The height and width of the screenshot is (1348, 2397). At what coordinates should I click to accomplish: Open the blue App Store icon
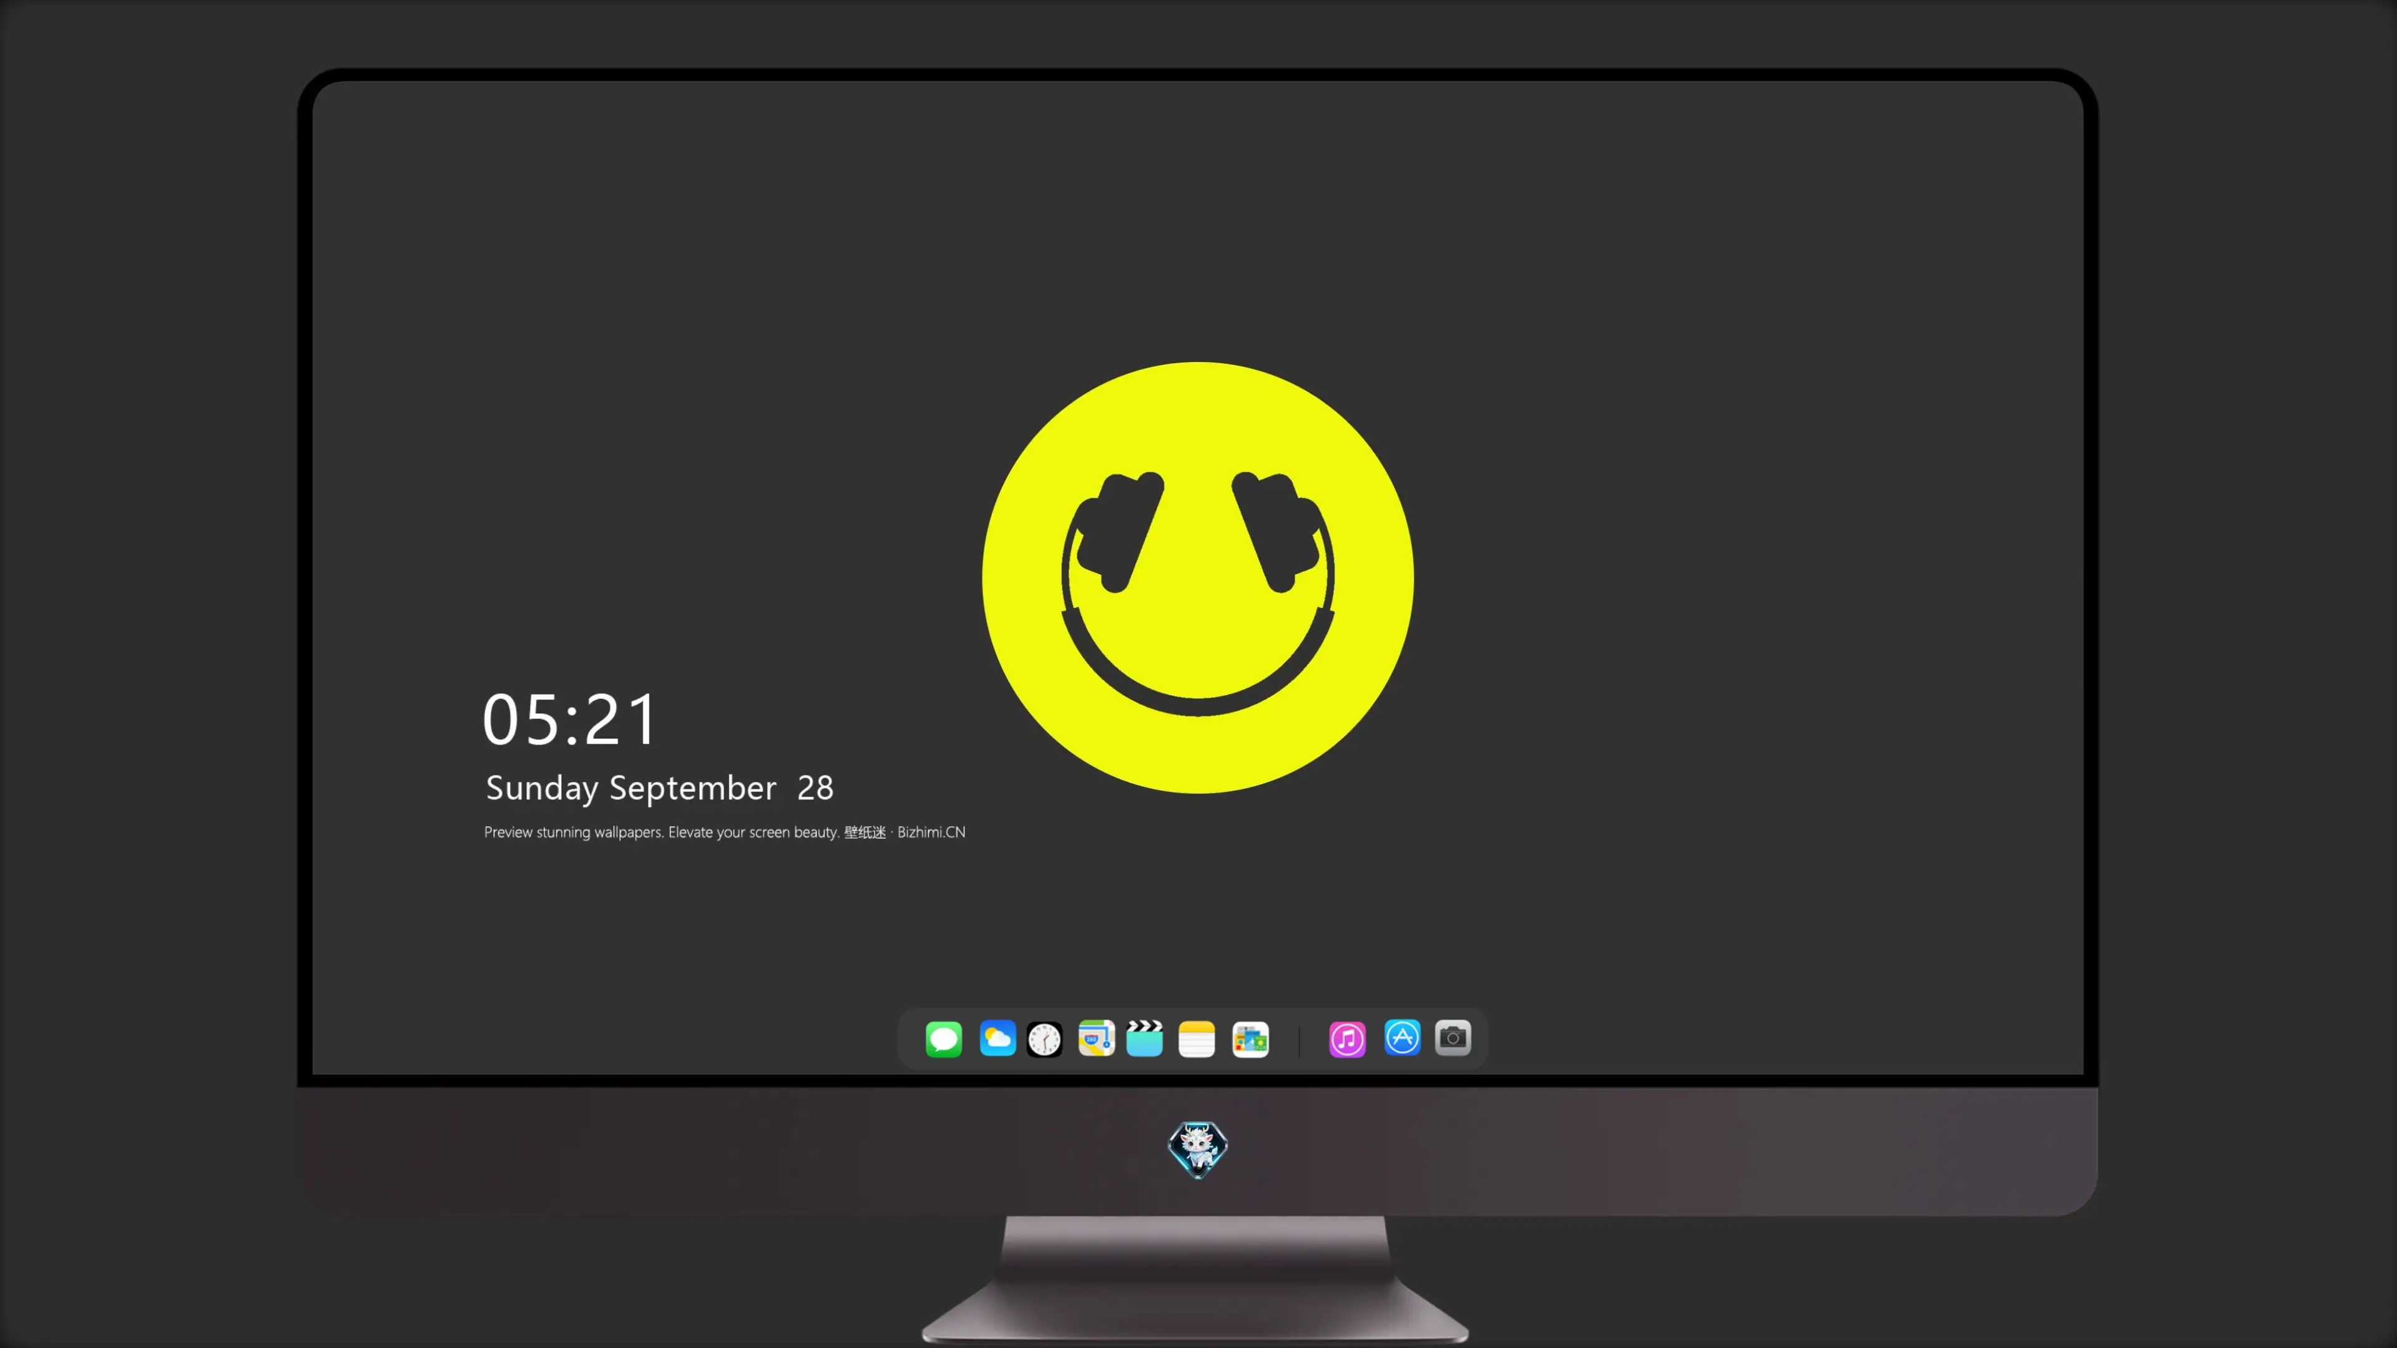click(1402, 1037)
